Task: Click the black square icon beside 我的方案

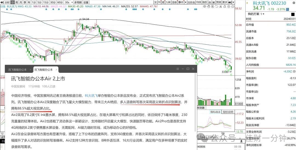Action: tap(293, 14)
